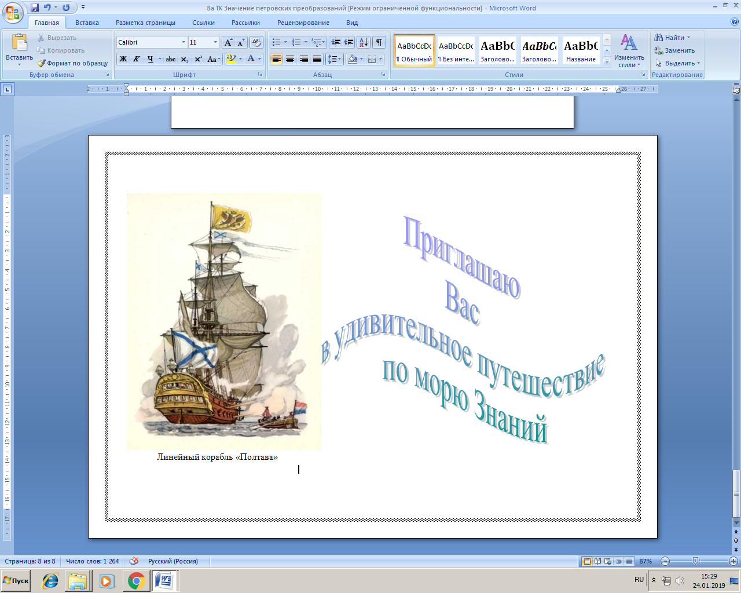Apply subscript formatting
The image size is (741, 593).
tap(184, 59)
